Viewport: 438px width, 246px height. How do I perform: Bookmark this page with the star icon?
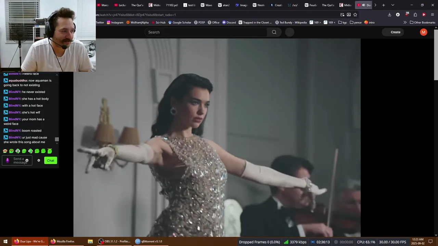pos(355,15)
